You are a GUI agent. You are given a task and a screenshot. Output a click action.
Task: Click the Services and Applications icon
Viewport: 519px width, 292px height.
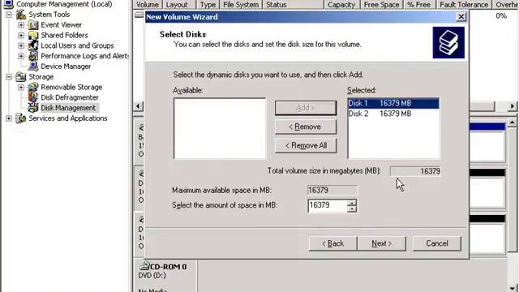tap(21, 118)
